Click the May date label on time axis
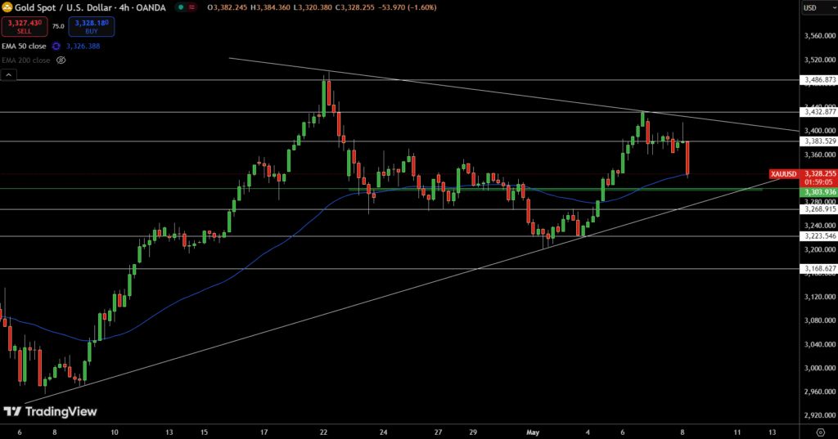Screen dimensions: 838x439 [533, 432]
